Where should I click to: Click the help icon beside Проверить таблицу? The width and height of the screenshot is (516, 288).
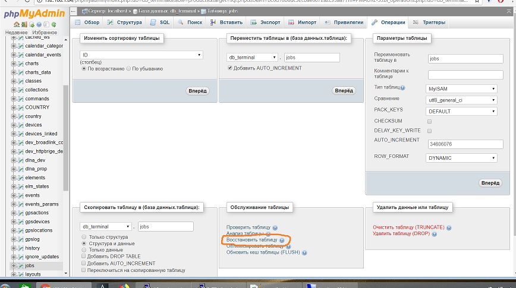point(275,227)
